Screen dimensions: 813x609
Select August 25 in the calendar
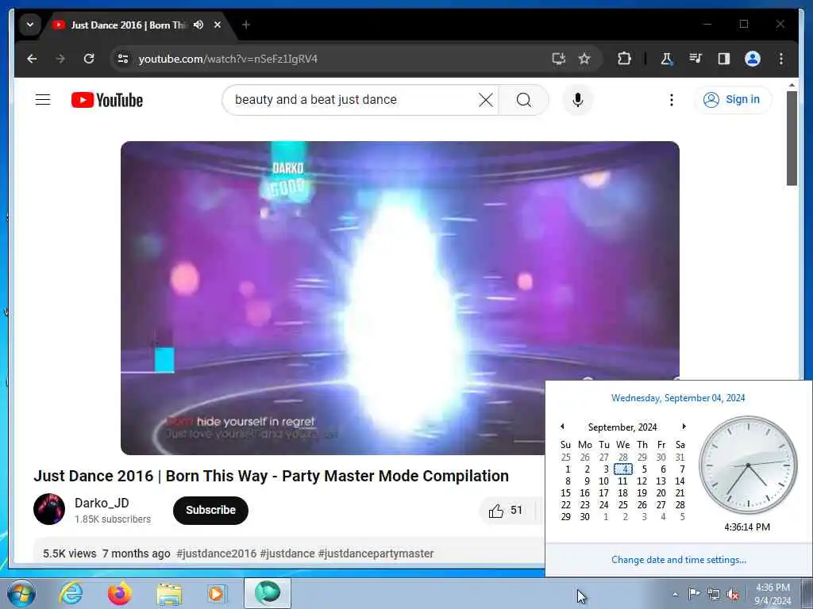pyautogui.click(x=565, y=458)
